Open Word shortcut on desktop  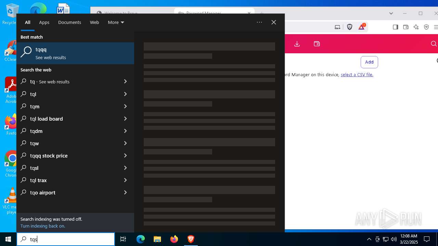[63, 8]
